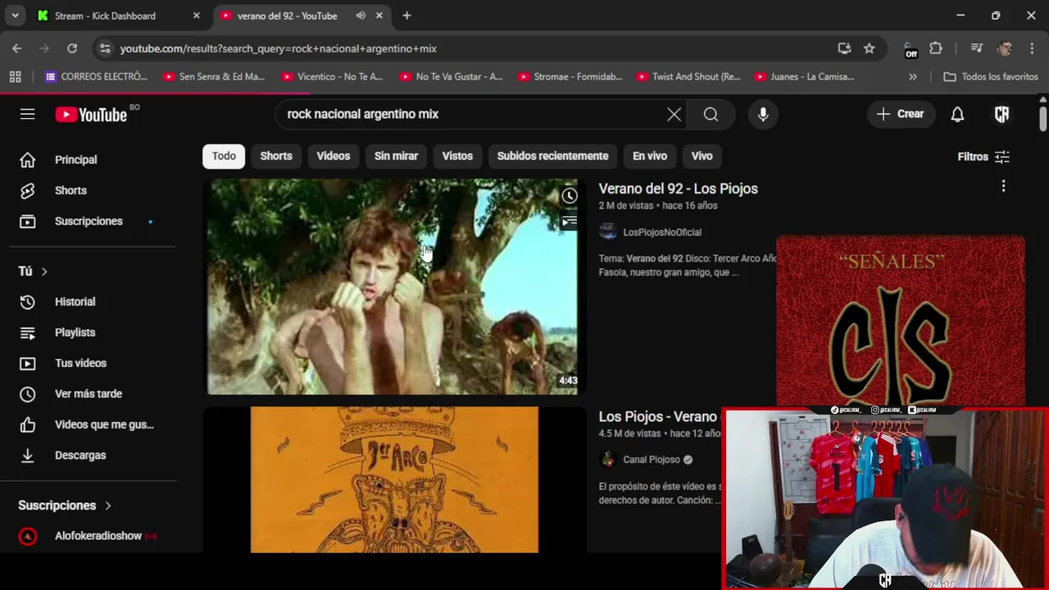Open the Todos los favoritos folder
The width and height of the screenshot is (1049, 590).
[991, 76]
